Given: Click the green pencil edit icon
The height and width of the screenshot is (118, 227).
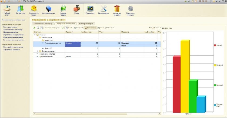Looking at the screenshot, I should [x=35, y=28].
